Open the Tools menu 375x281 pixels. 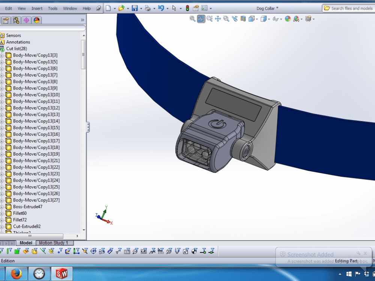(52, 8)
